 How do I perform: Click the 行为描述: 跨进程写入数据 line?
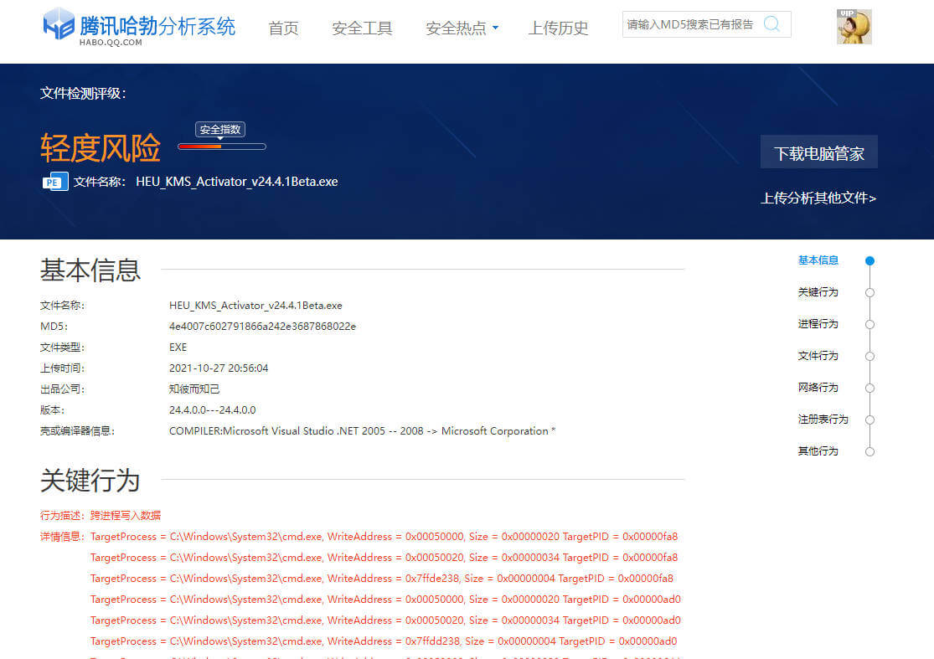coord(100,516)
